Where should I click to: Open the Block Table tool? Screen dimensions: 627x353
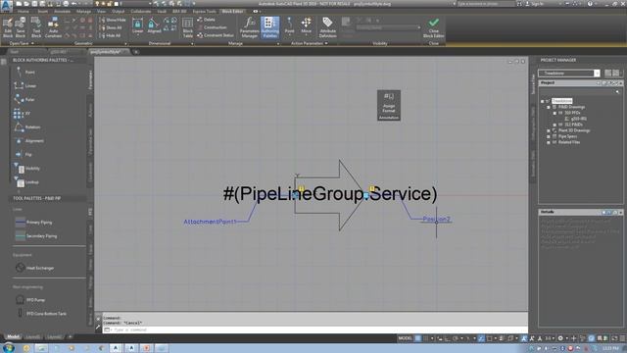(187, 27)
